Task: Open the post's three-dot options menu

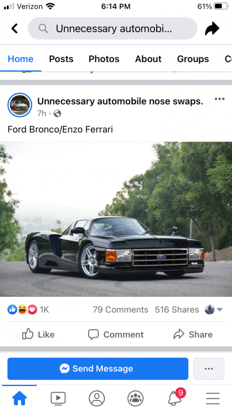Action: point(219,99)
